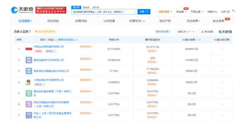Select the 53.31556% shareholding value

pos(114,49)
